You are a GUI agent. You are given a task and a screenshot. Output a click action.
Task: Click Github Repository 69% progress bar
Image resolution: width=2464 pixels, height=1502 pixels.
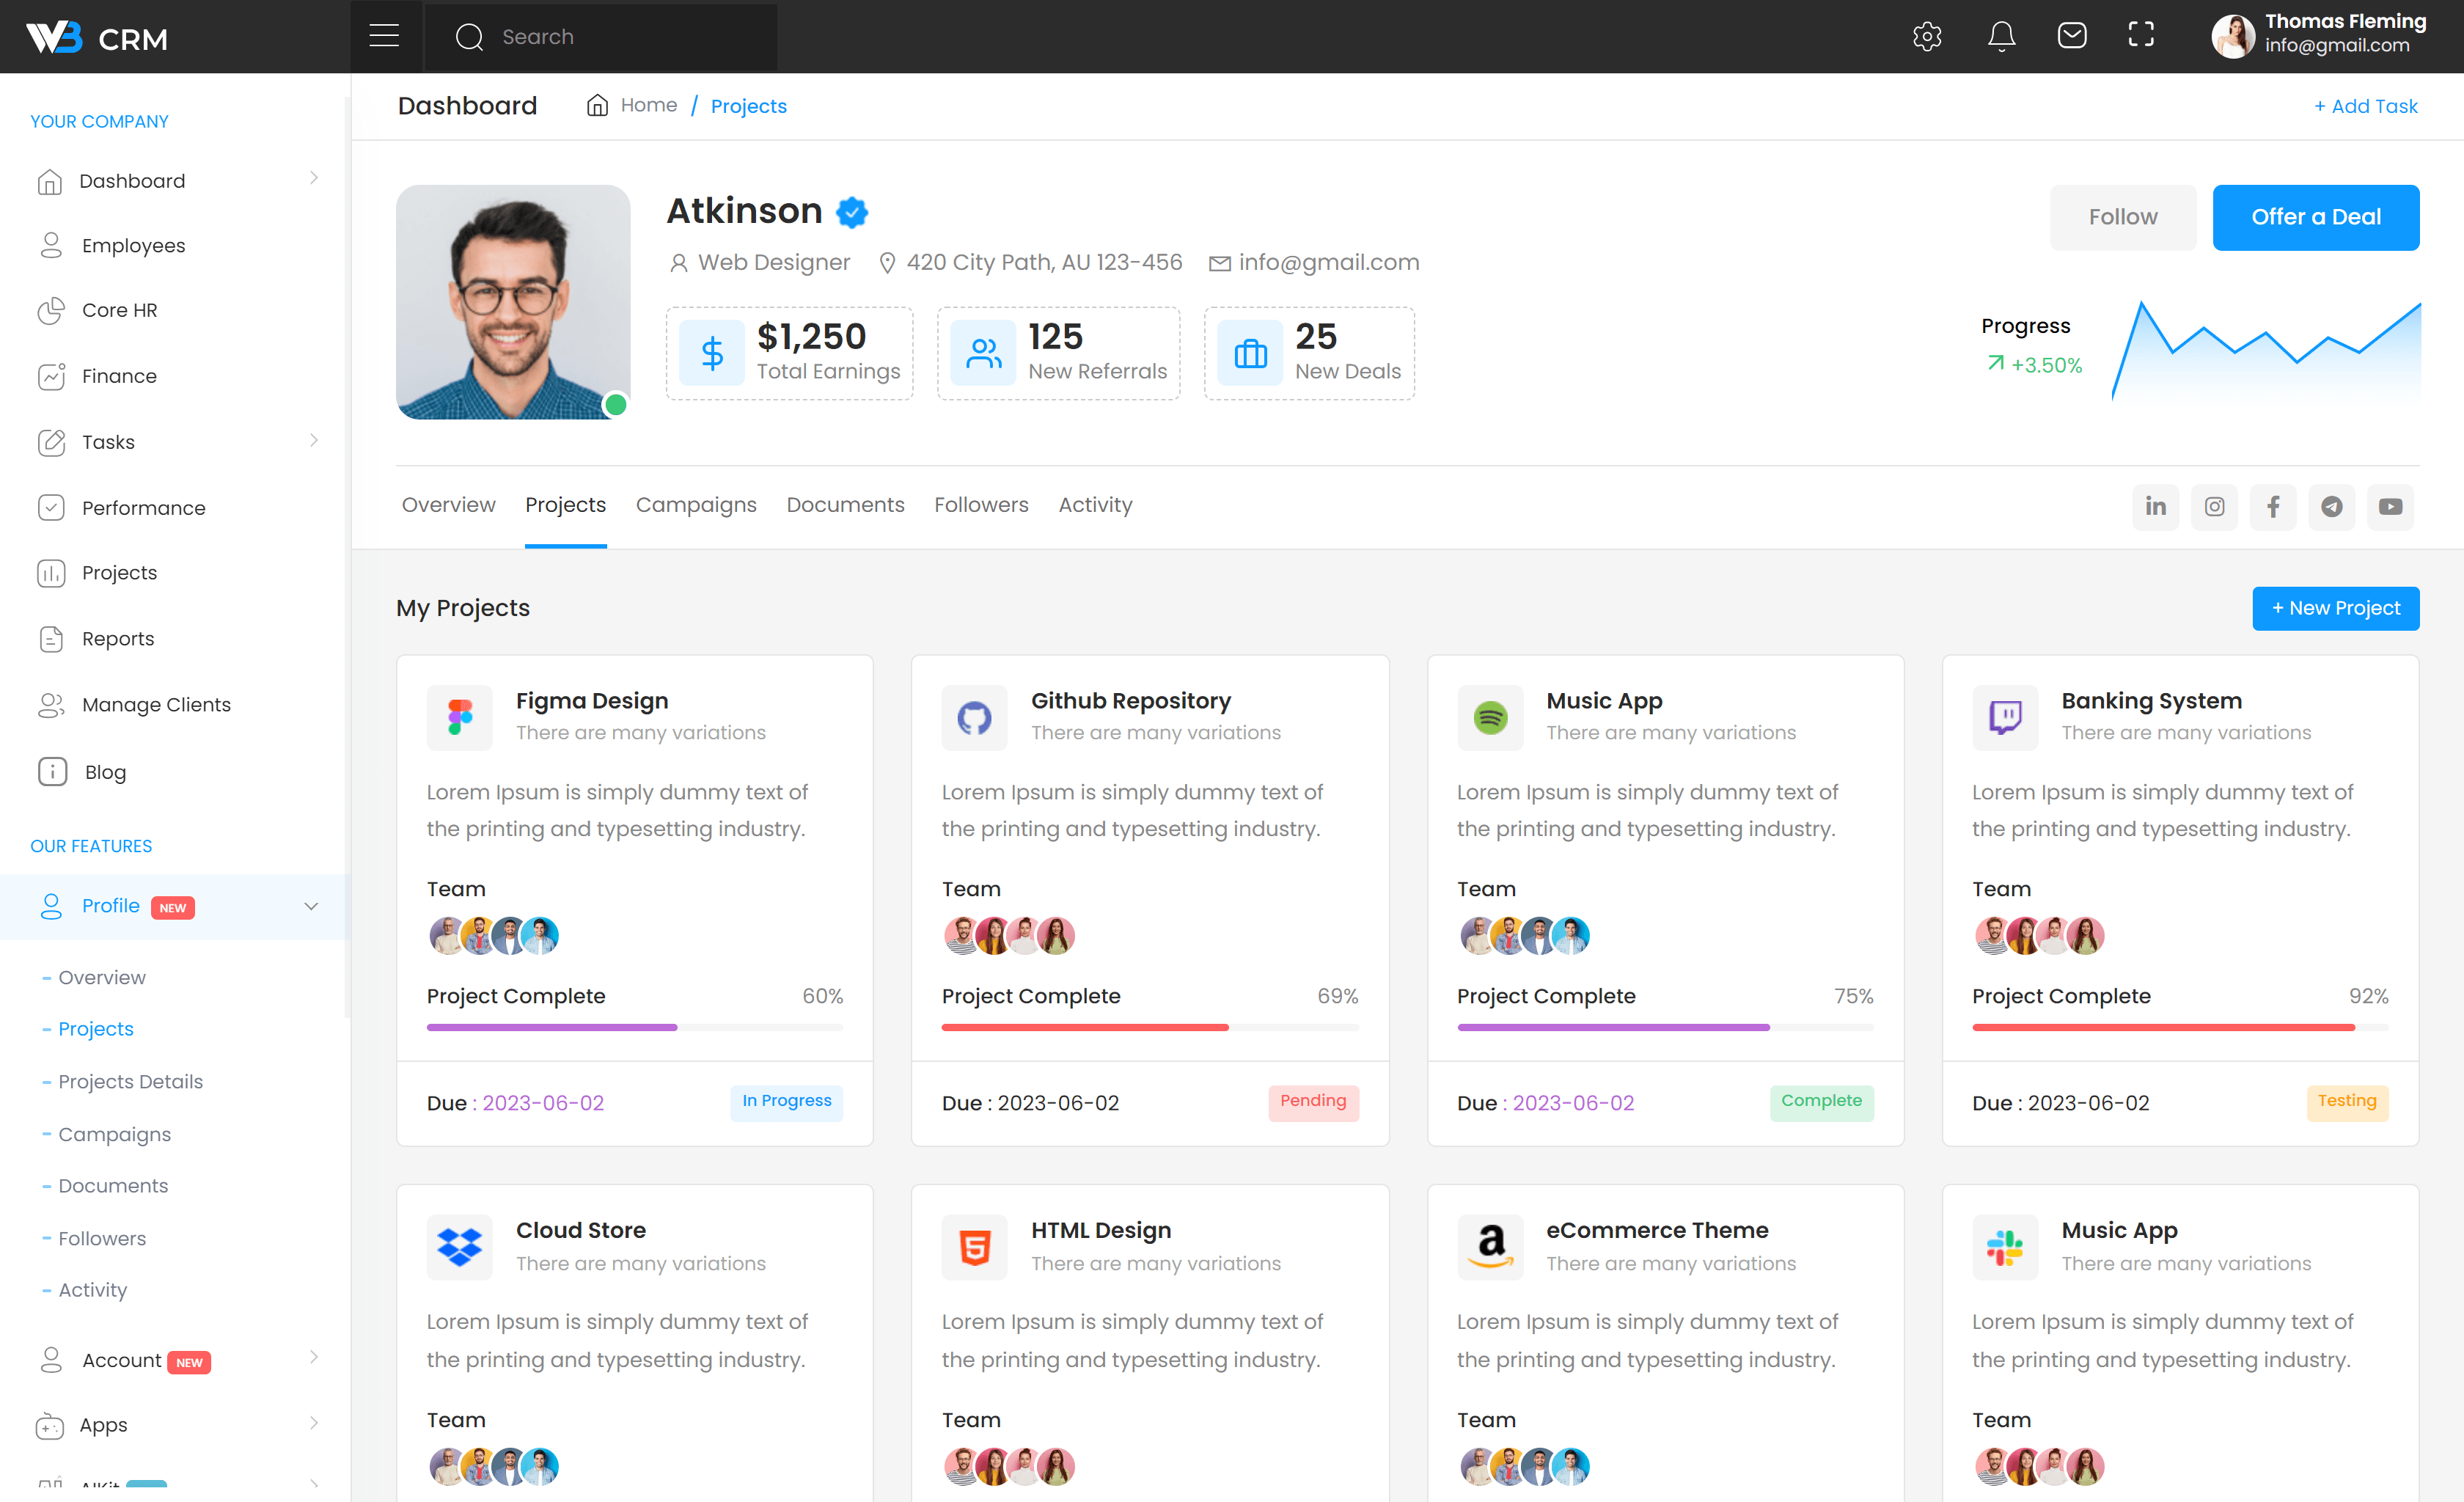pyautogui.click(x=1150, y=1027)
